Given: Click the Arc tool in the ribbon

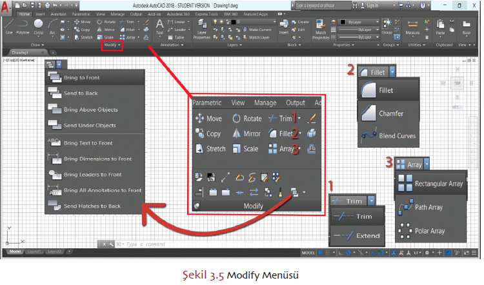Looking at the screenshot, I should [53, 26].
